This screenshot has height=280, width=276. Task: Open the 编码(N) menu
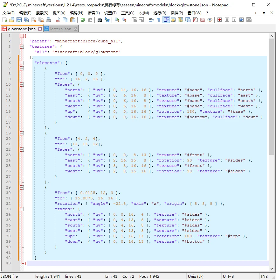tap(77, 13)
